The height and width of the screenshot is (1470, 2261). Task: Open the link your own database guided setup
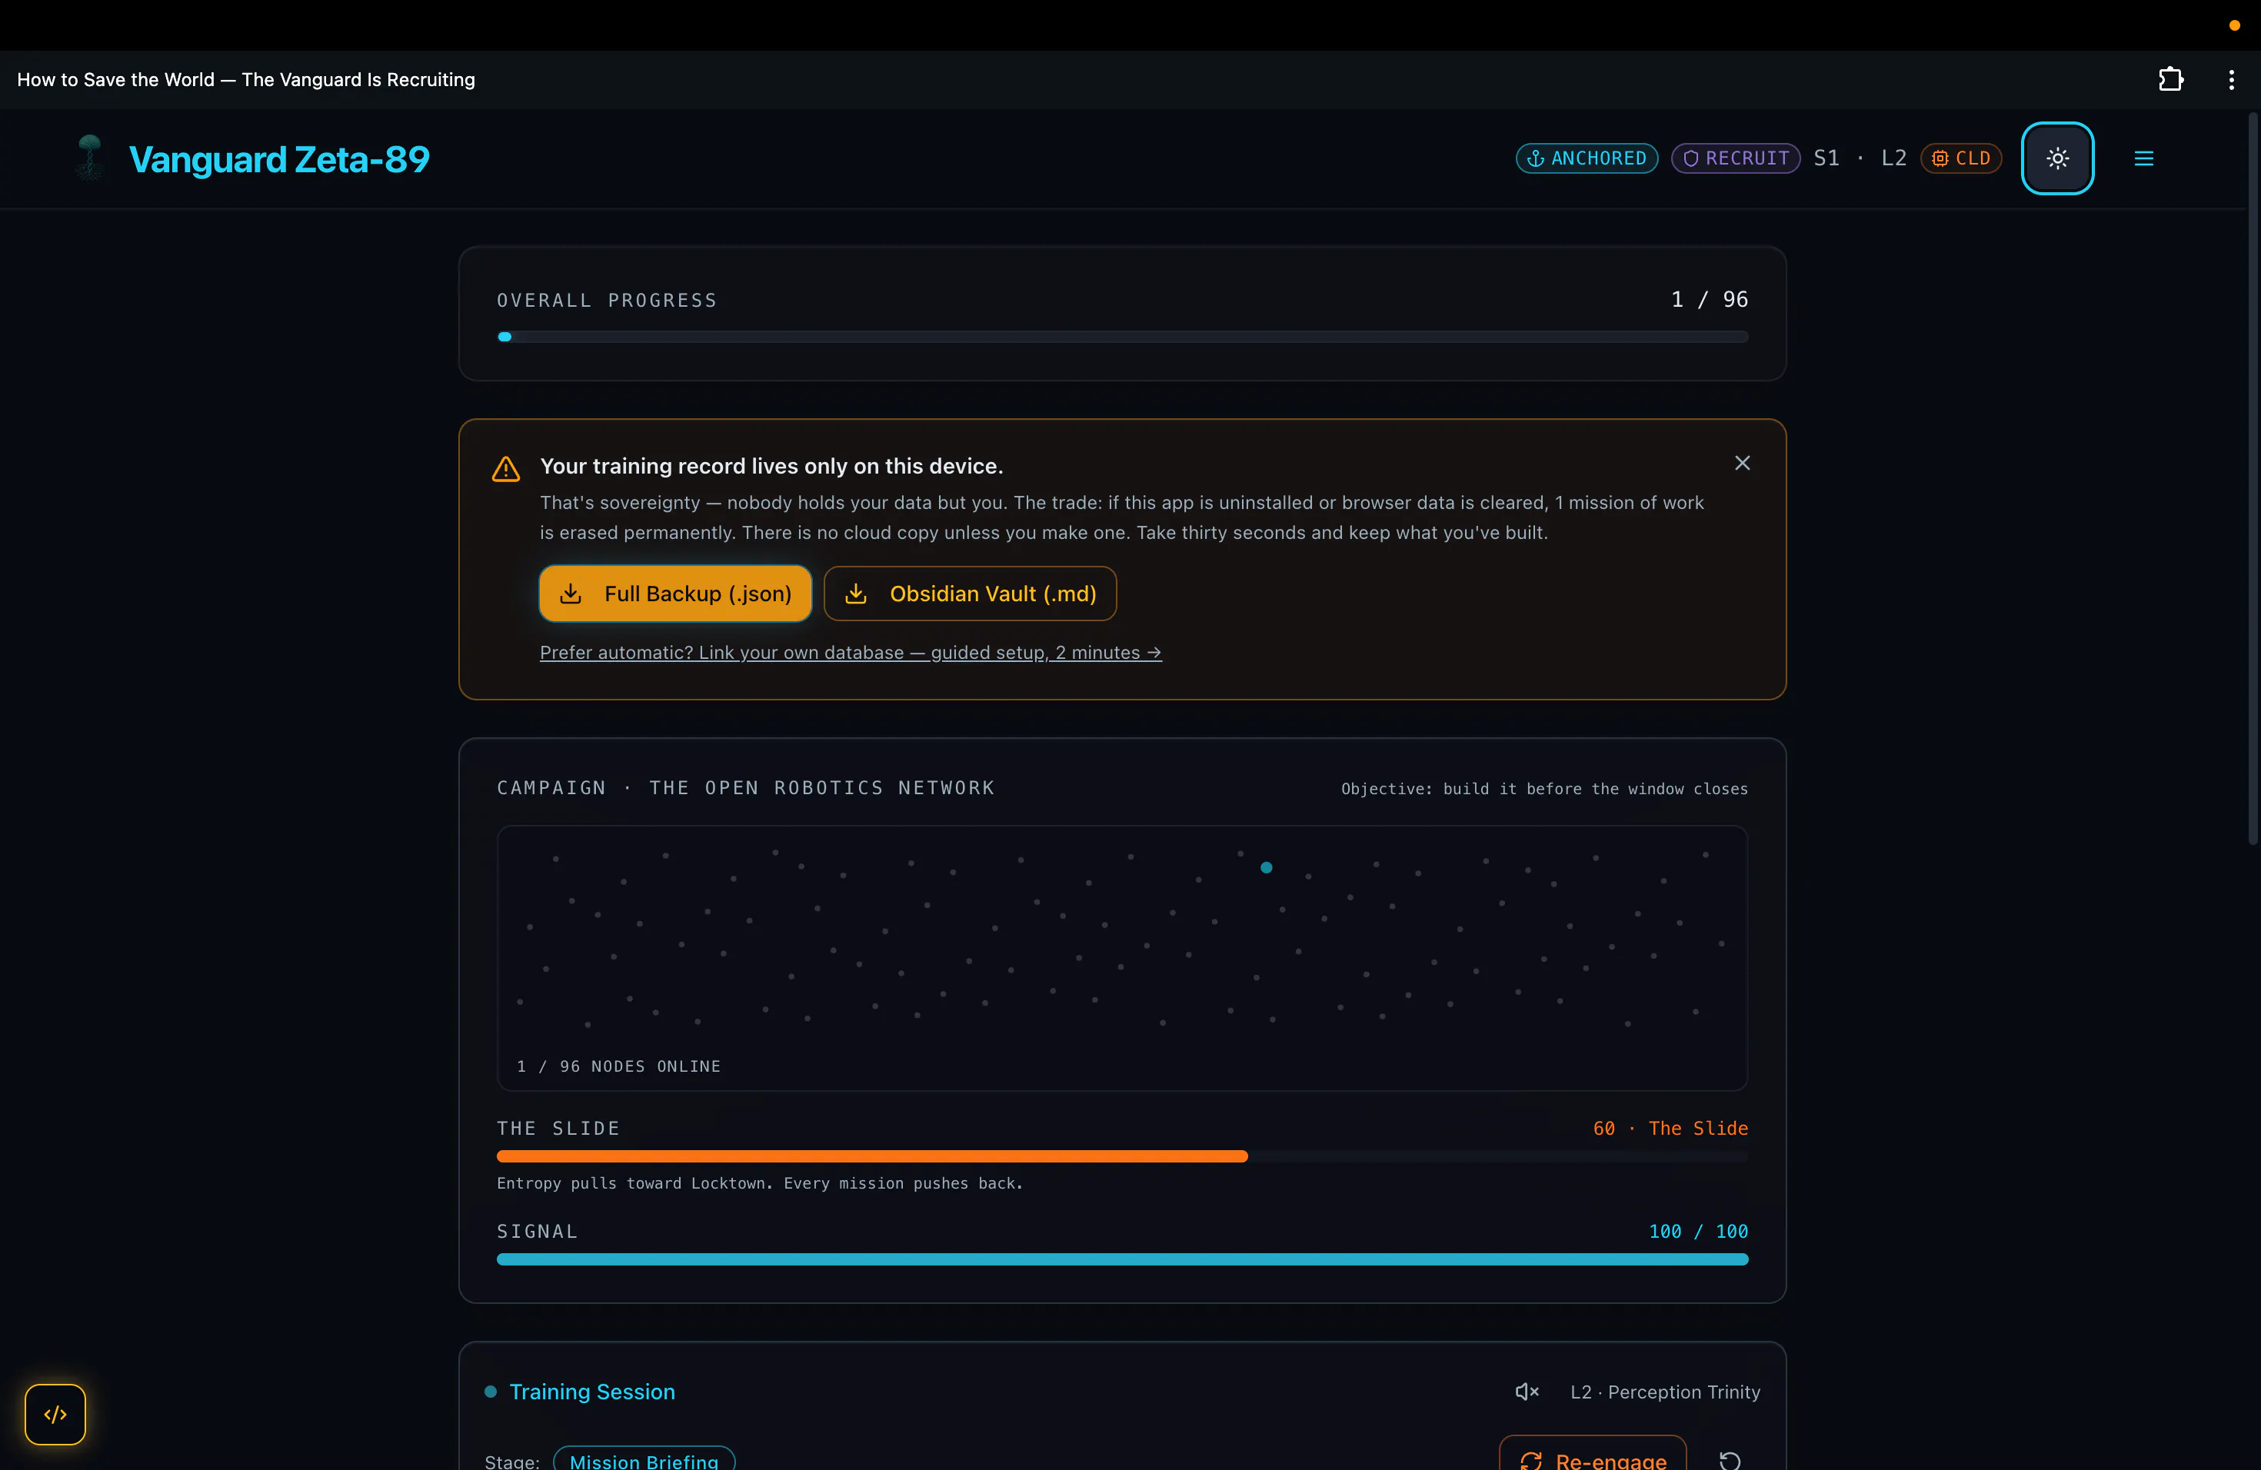click(851, 653)
